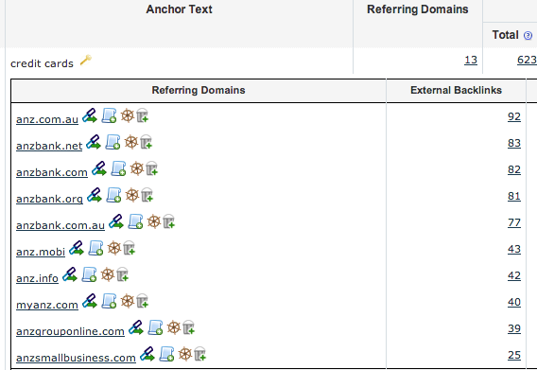Click the link arrow icon for anzbank.net

(94, 142)
